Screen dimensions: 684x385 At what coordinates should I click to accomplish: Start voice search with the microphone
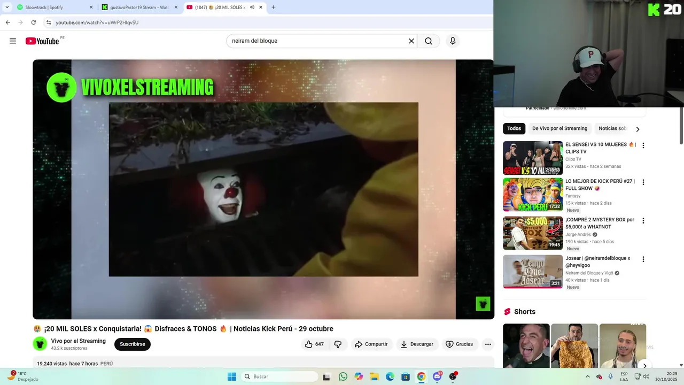click(453, 41)
